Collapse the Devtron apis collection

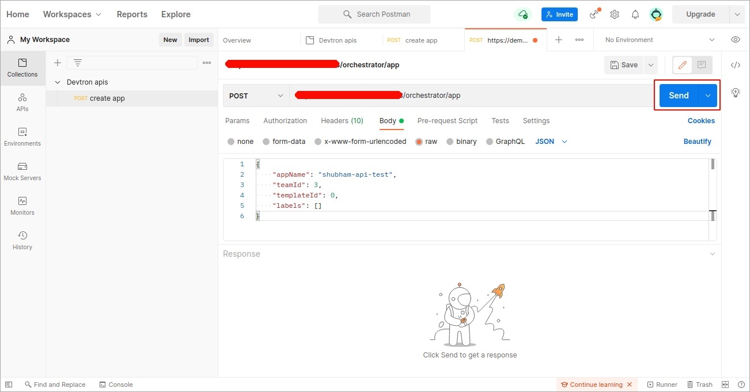click(x=58, y=82)
